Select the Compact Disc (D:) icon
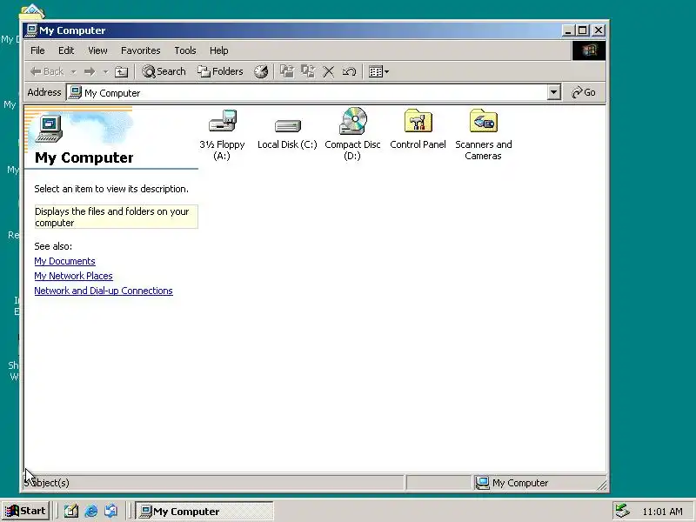The image size is (696, 522). pyautogui.click(x=353, y=121)
